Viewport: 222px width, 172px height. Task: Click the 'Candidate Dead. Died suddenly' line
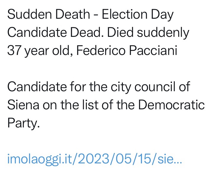98,33
